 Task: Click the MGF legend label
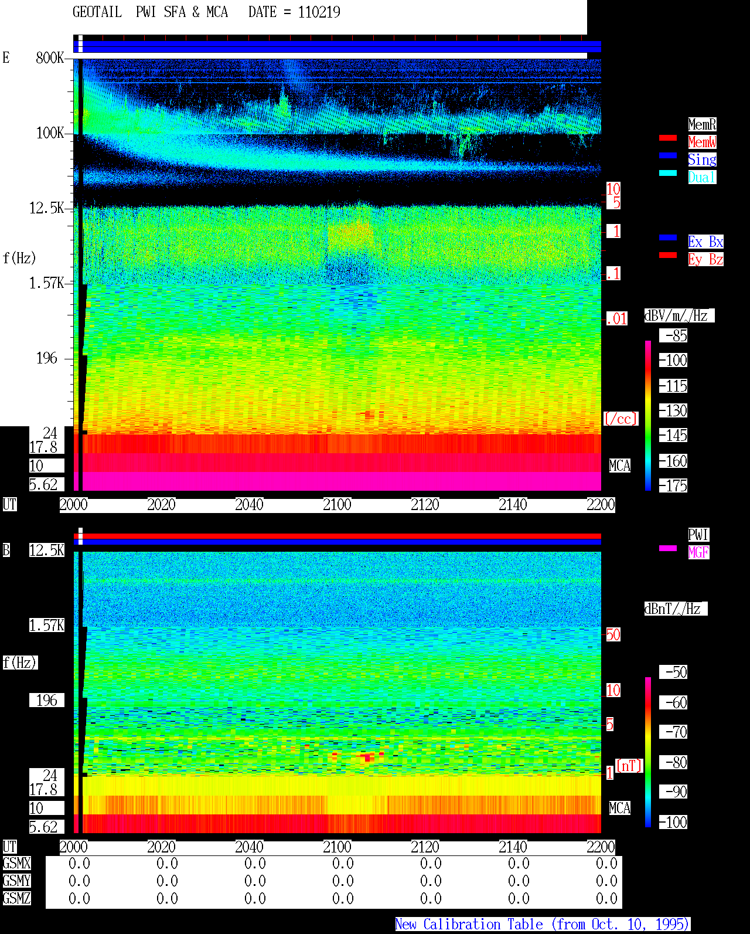point(698,552)
